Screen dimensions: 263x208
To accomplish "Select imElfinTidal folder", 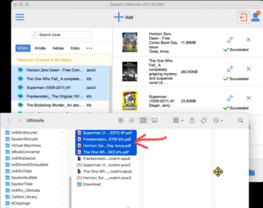I will pos(34,171).
